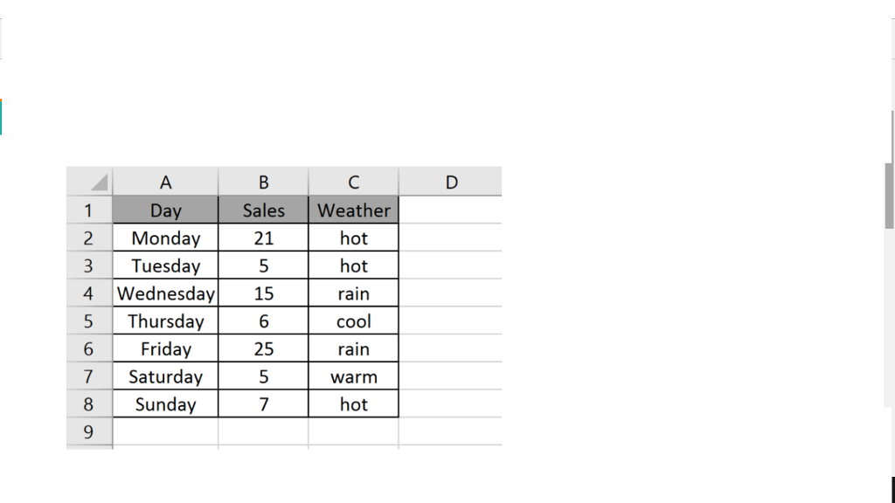
Task: Click the Sales header cell
Action: (263, 210)
